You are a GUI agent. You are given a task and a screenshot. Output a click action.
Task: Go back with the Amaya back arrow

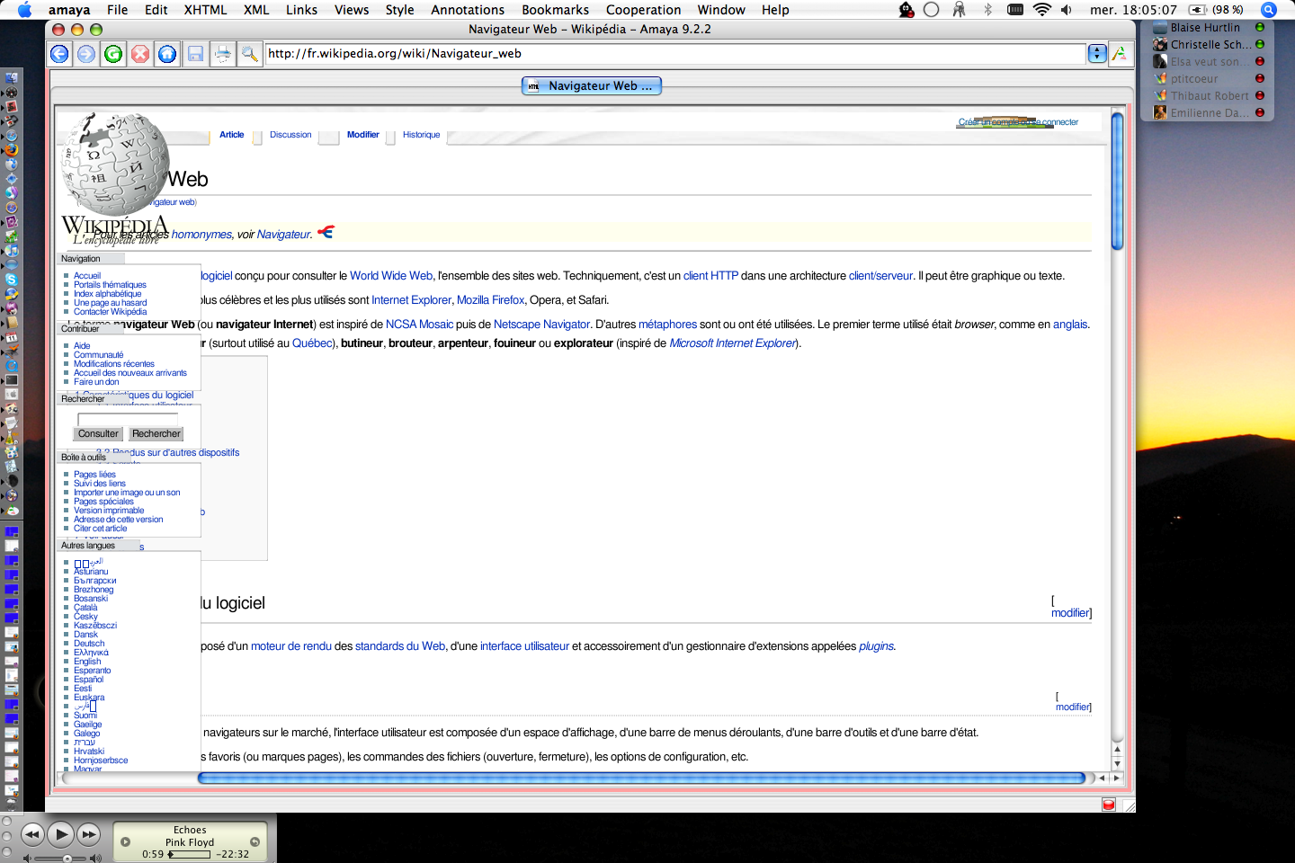(x=59, y=54)
